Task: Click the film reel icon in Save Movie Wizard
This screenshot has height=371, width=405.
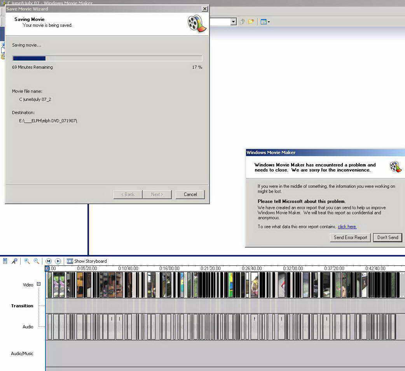Action: tap(197, 24)
